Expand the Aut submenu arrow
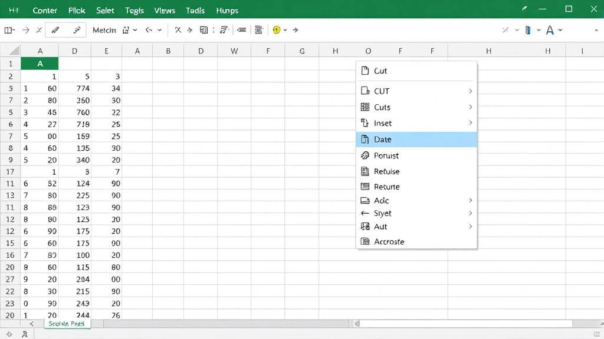 (470, 227)
